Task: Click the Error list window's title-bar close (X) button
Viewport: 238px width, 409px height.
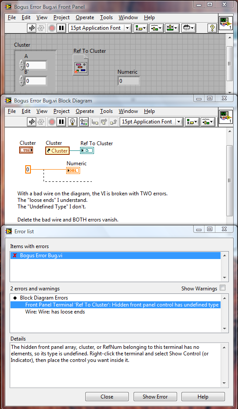Action: pos(225,229)
